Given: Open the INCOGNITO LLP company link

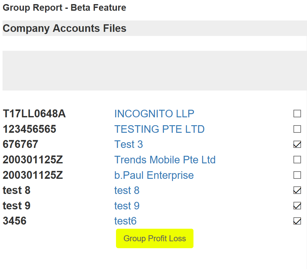Looking at the screenshot, I should (x=154, y=114).
